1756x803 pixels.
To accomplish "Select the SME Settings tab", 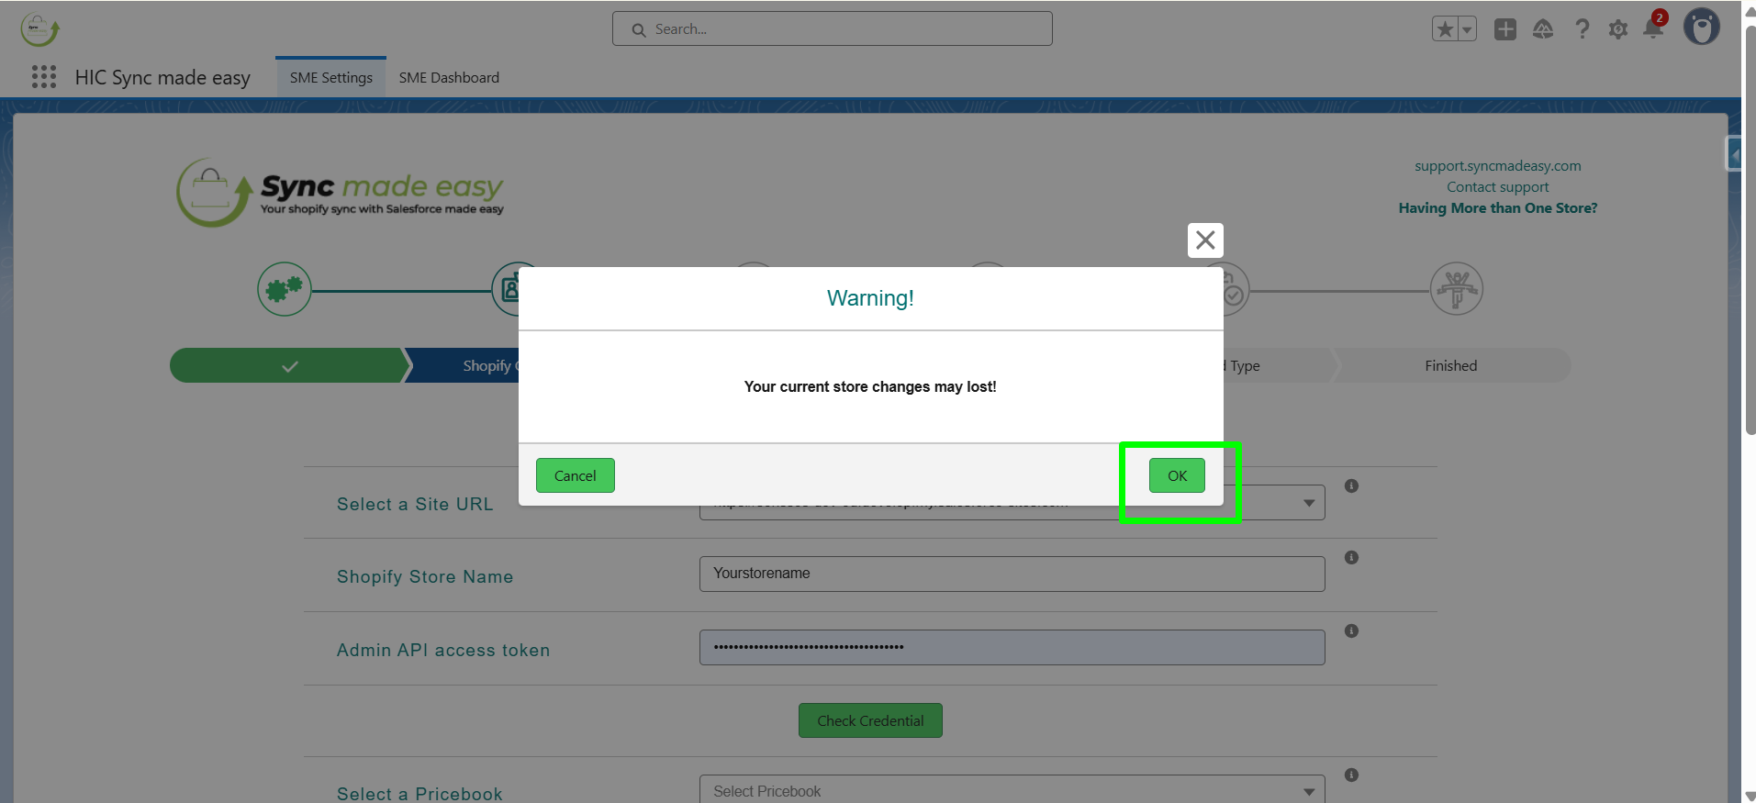I will (x=331, y=78).
